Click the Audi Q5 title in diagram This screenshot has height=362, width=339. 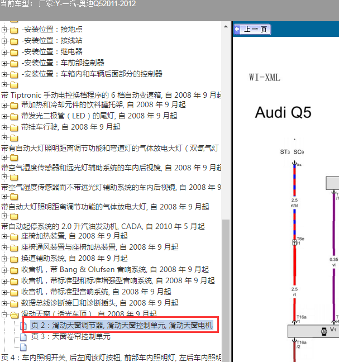pos(283,113)
